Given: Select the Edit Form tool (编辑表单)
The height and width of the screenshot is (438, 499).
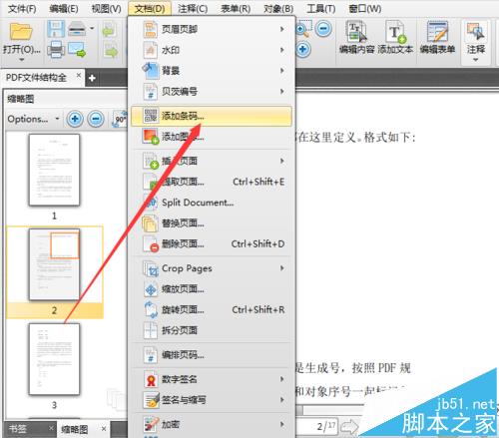Looking at the screenshot, I should [x=437, y=37].
